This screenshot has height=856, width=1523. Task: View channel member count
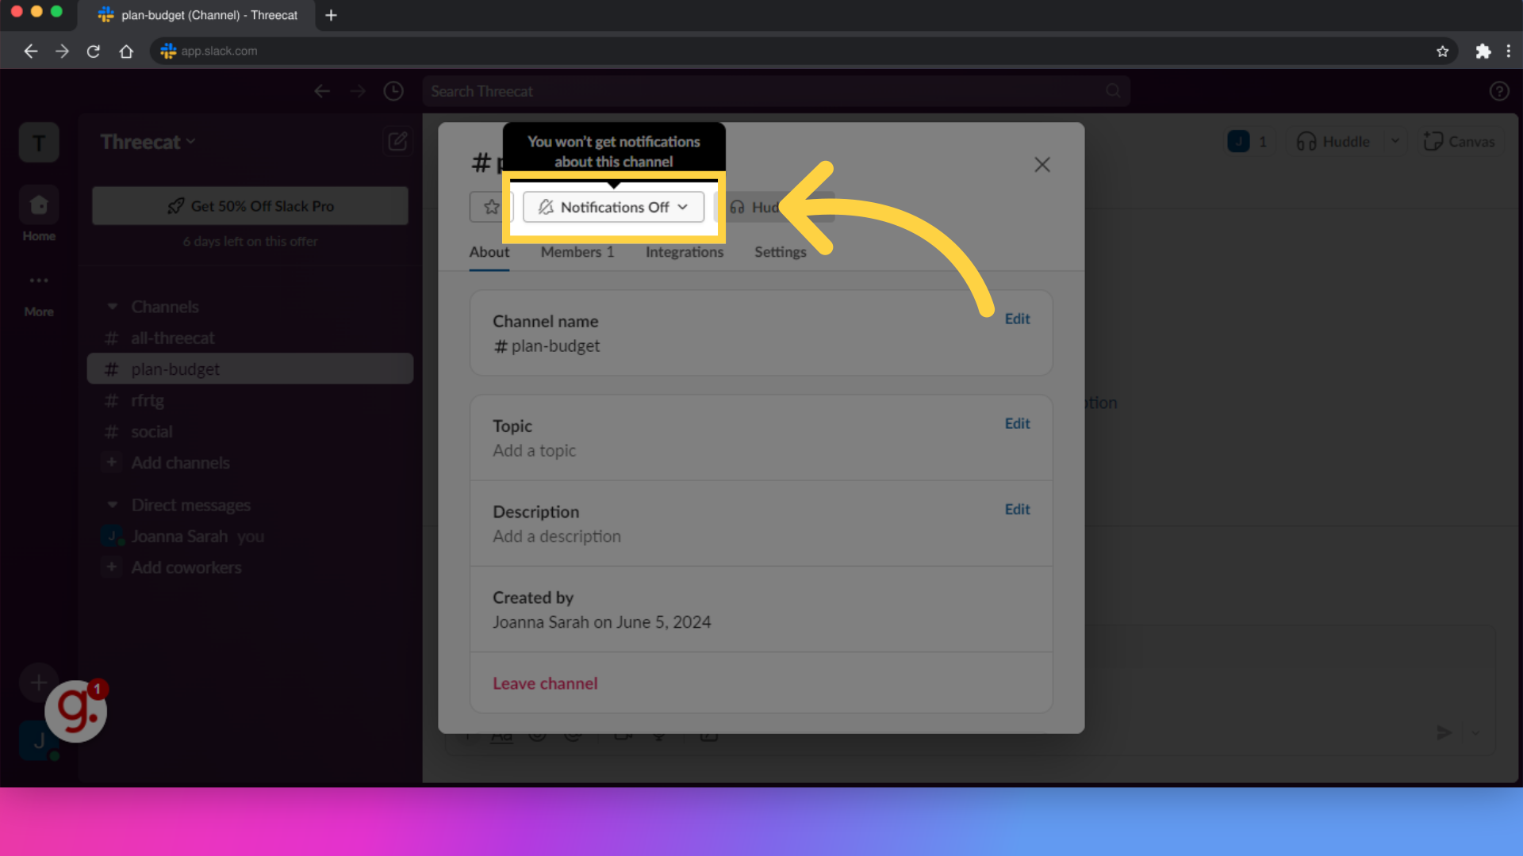click(x=1249, y=142)
